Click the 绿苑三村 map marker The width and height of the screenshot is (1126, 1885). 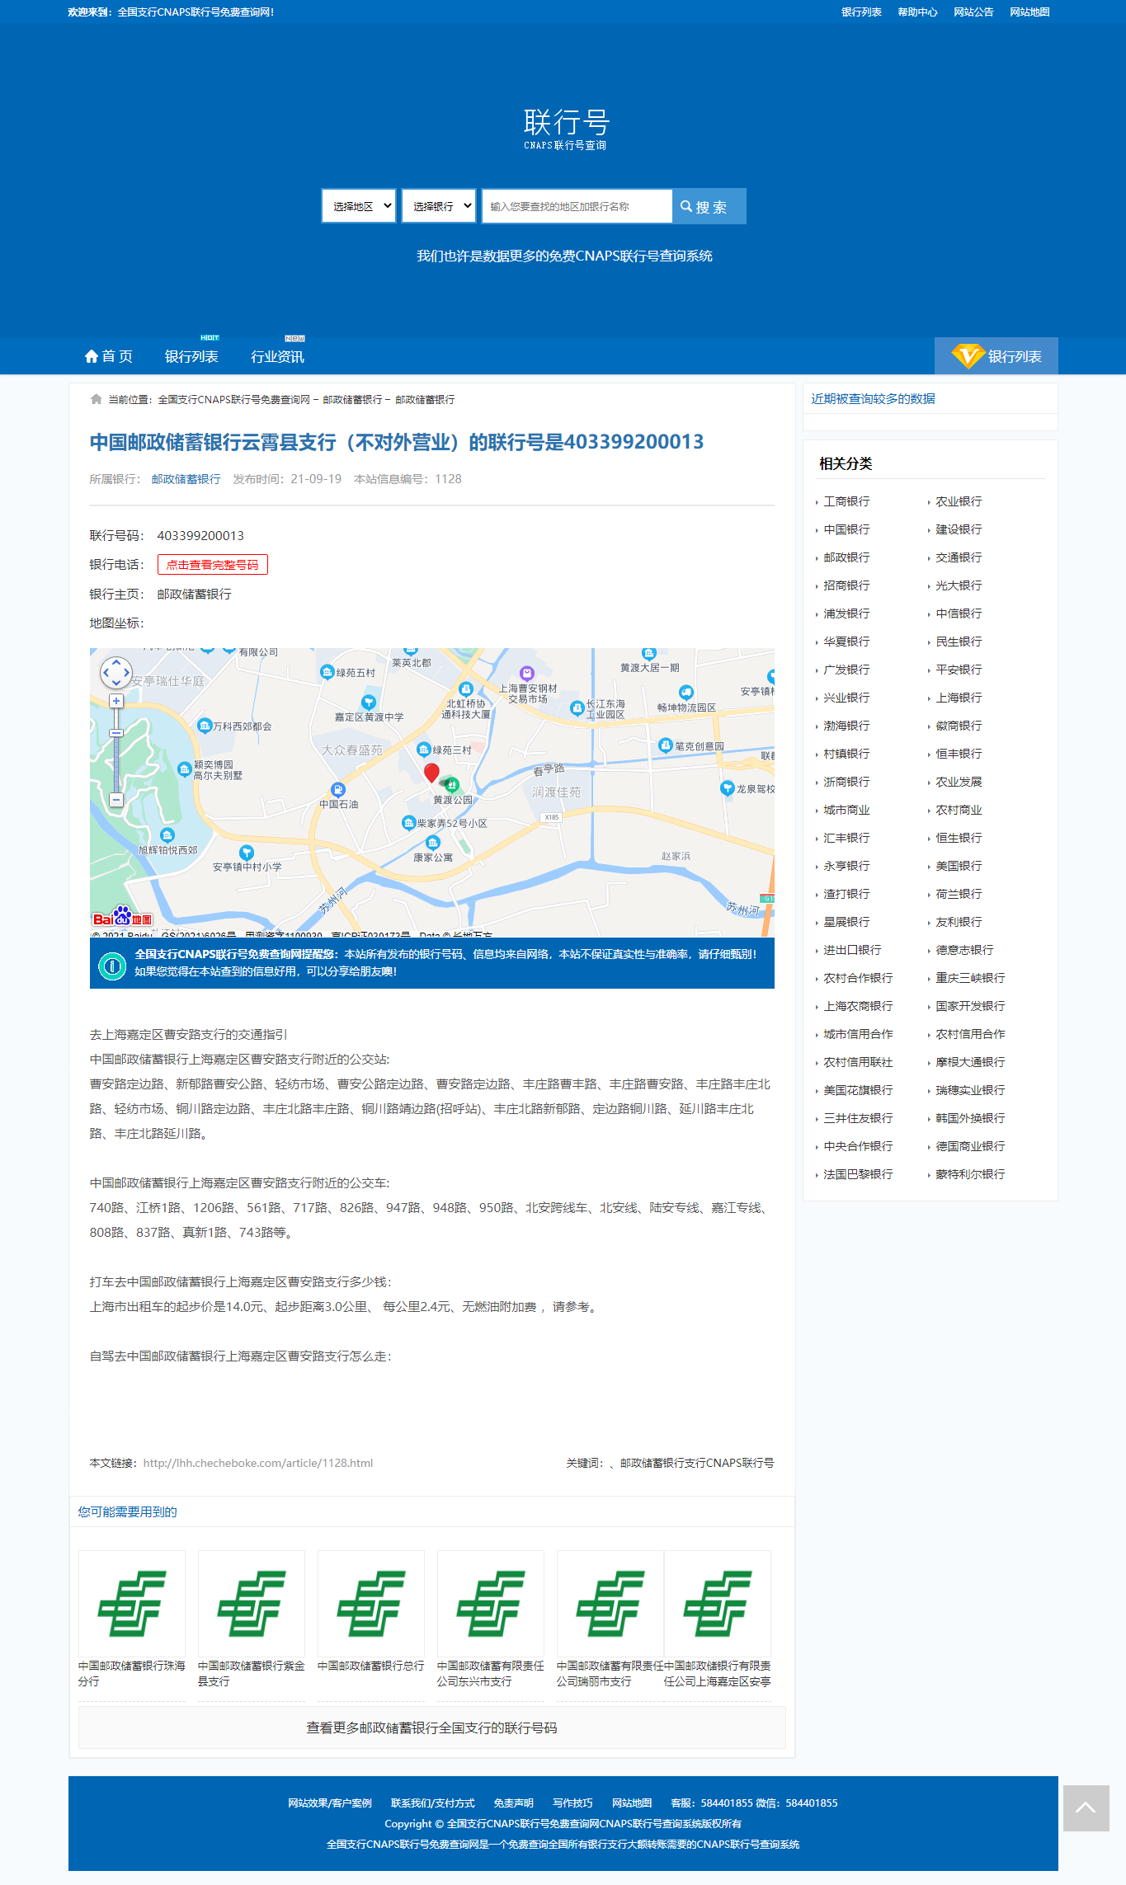pos(424,749)
